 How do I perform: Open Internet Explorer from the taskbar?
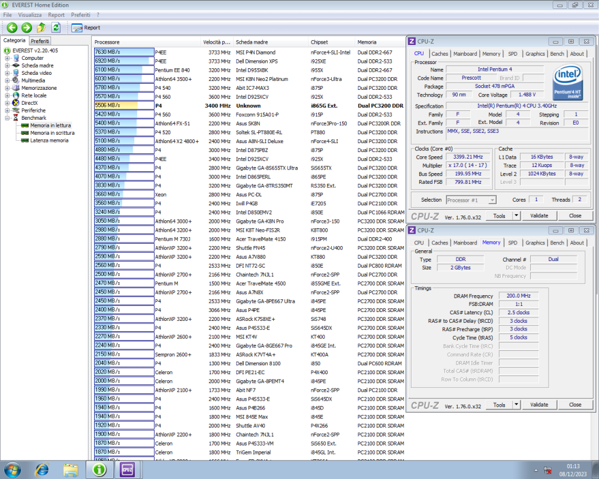click(x=42, y=470)
